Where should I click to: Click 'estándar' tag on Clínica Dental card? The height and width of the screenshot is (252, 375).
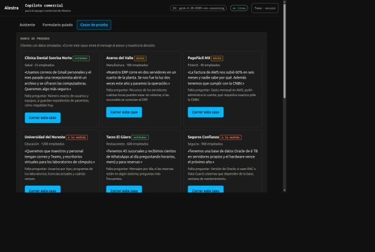click(81, 59)
